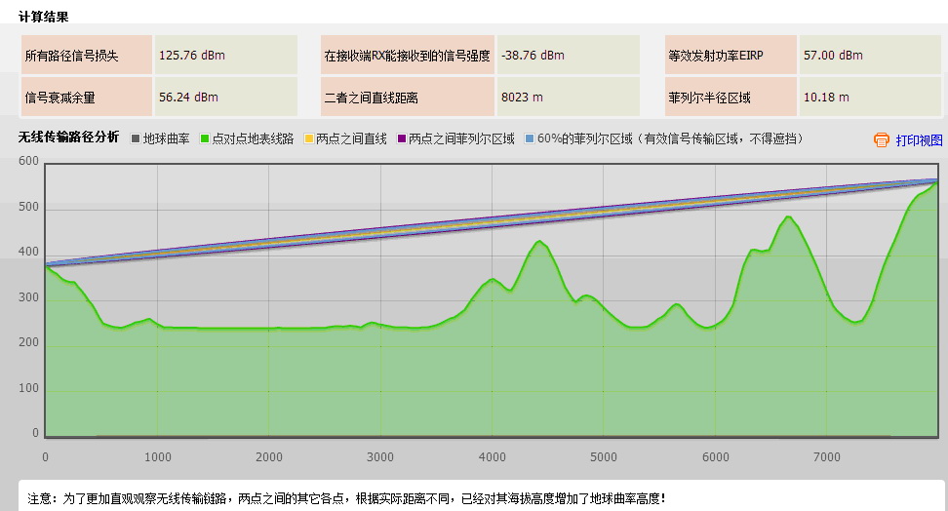Open the 打印视图 print view link
Image resolution: width=948 pixels, height=511 pixels.
[919, 140]
